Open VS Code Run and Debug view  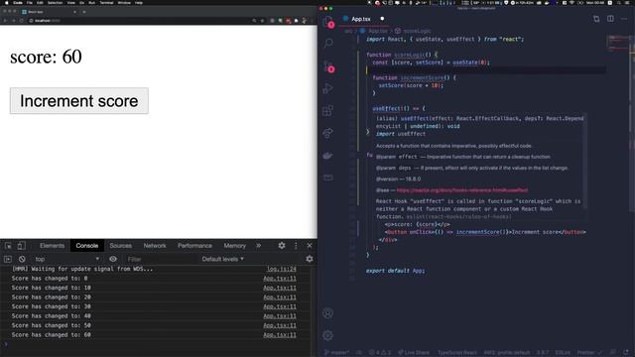coord(328,88)
